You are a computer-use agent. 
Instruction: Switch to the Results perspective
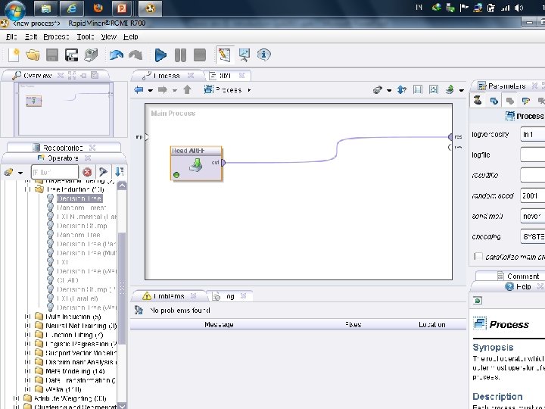[x=244, y=55]
